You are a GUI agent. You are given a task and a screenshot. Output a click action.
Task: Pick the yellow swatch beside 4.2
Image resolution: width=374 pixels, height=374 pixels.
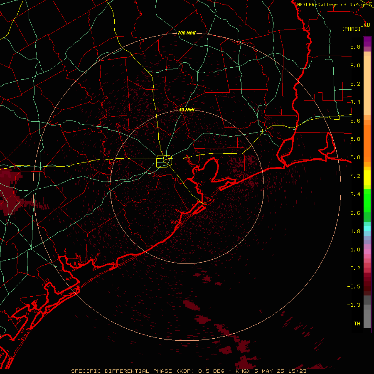pos(367,178)
